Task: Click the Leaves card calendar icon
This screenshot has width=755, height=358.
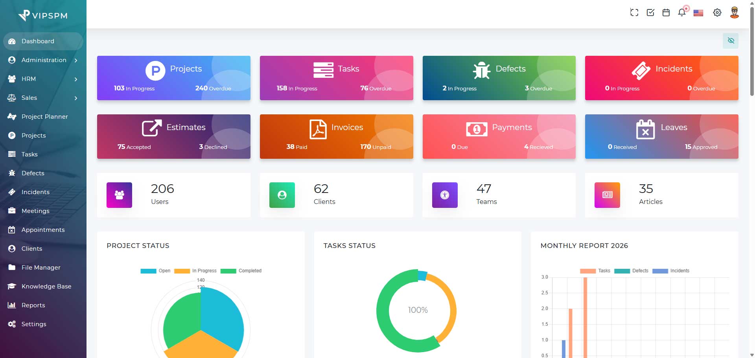Action: (x=645, y=129)
